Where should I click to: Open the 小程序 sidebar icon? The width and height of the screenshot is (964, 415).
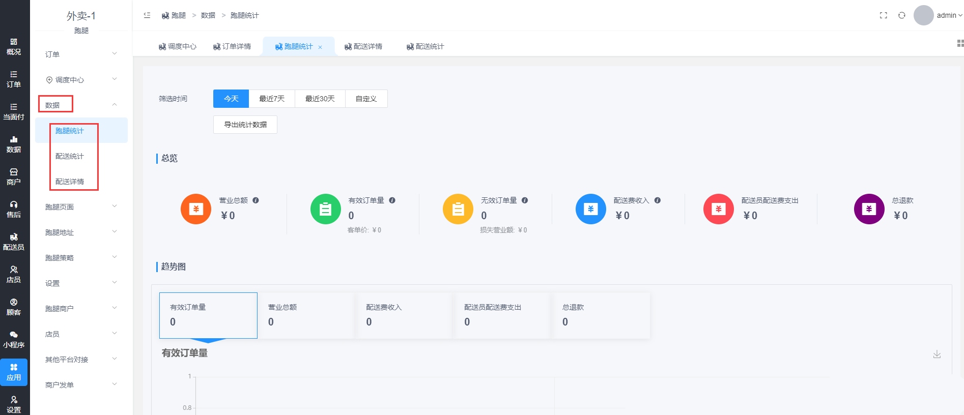pyautogui.click(x=14, y=340)
